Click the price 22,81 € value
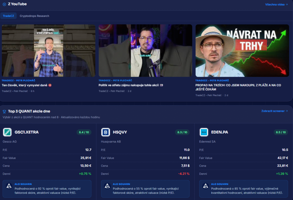293x200 pixels. pos(282,166)
